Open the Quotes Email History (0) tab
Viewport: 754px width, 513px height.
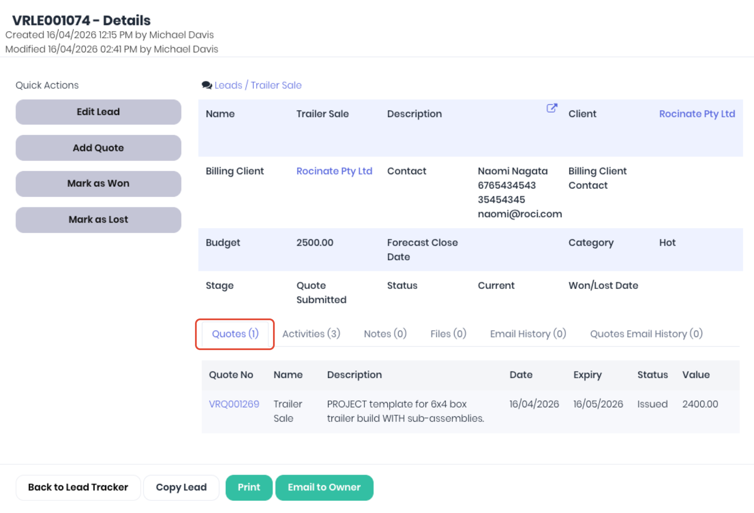tap(646, 334)
